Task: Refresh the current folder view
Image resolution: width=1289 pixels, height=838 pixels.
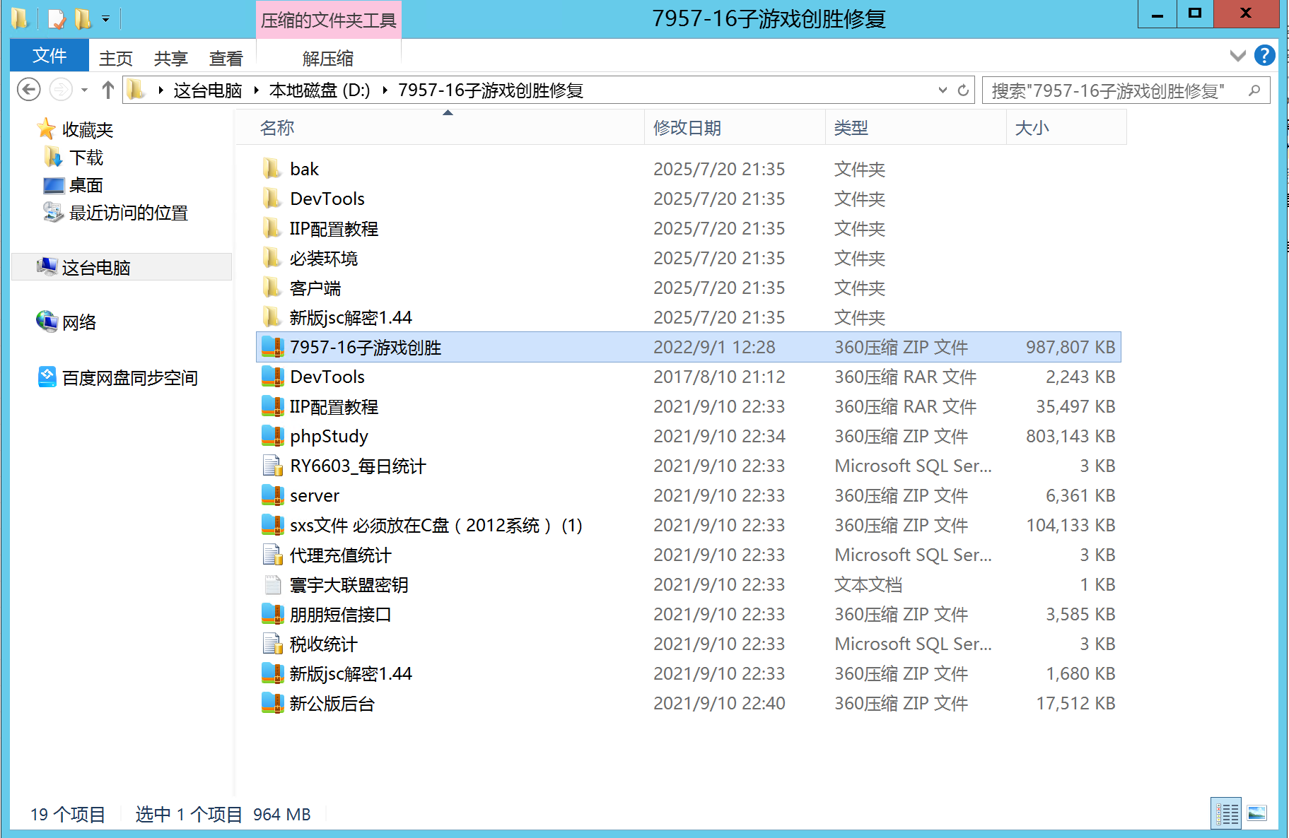Action: (963, 90)
